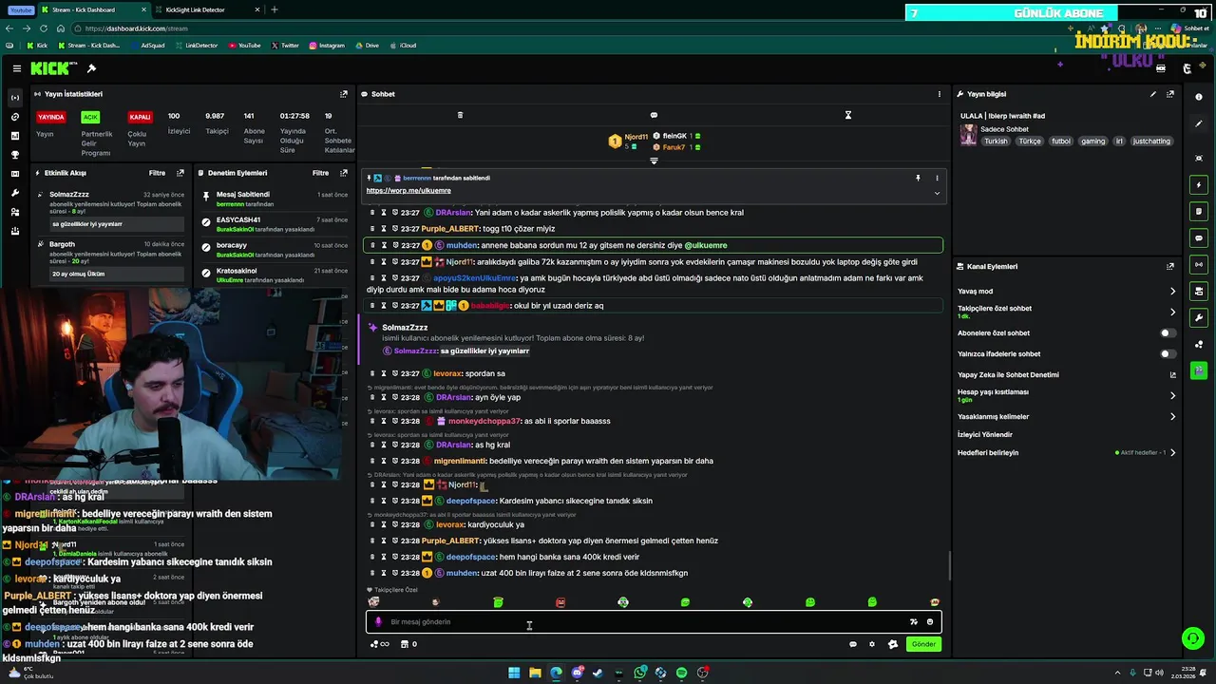Open the analytics chart sidebar icon

pyautogui.click(x=14, y=136)
